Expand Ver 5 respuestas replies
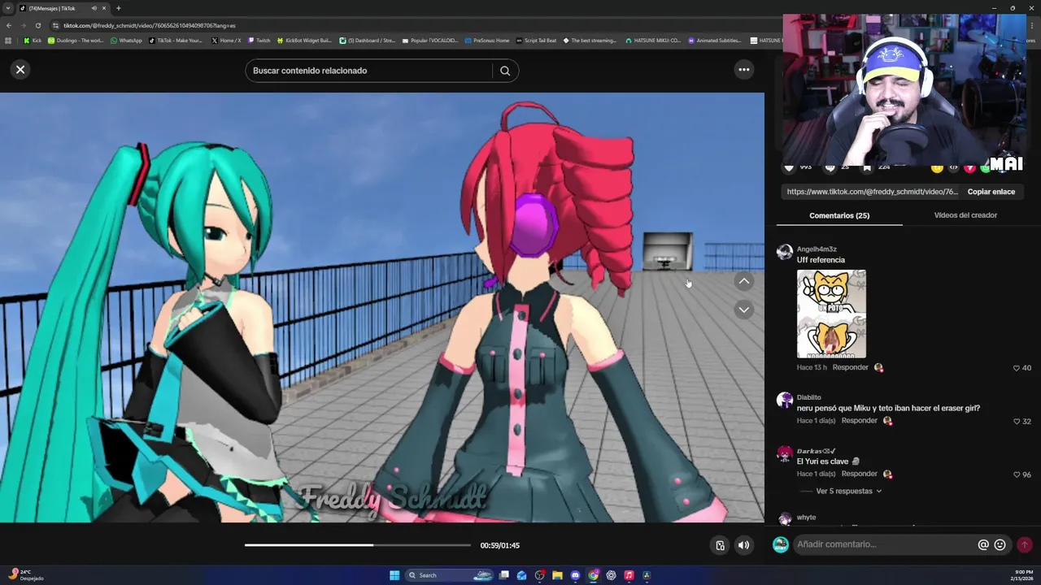 (848, 491)
